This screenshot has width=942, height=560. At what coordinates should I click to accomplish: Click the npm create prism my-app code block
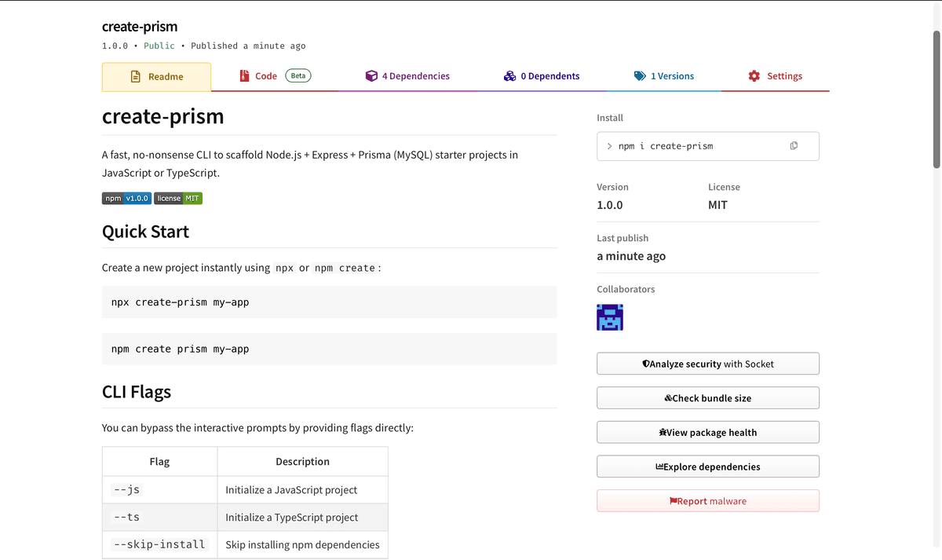(329, 349)
